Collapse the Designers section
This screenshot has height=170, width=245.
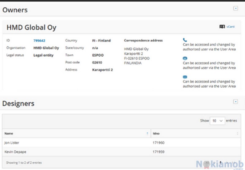[236, 101]
